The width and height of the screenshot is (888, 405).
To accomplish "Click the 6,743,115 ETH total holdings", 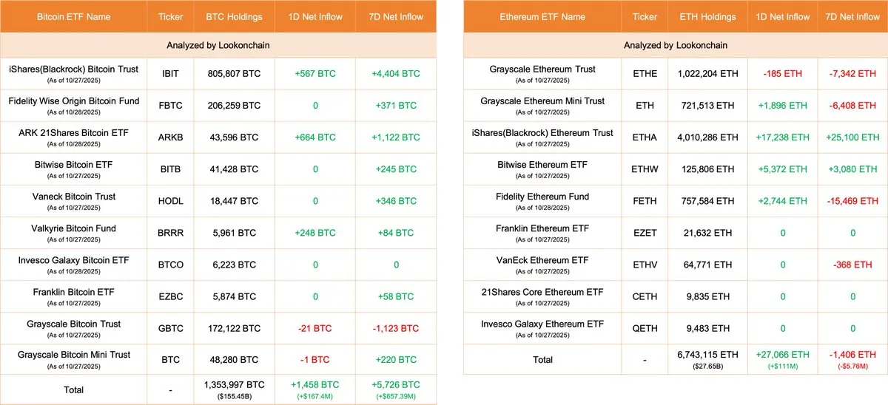I will [708, 355].
